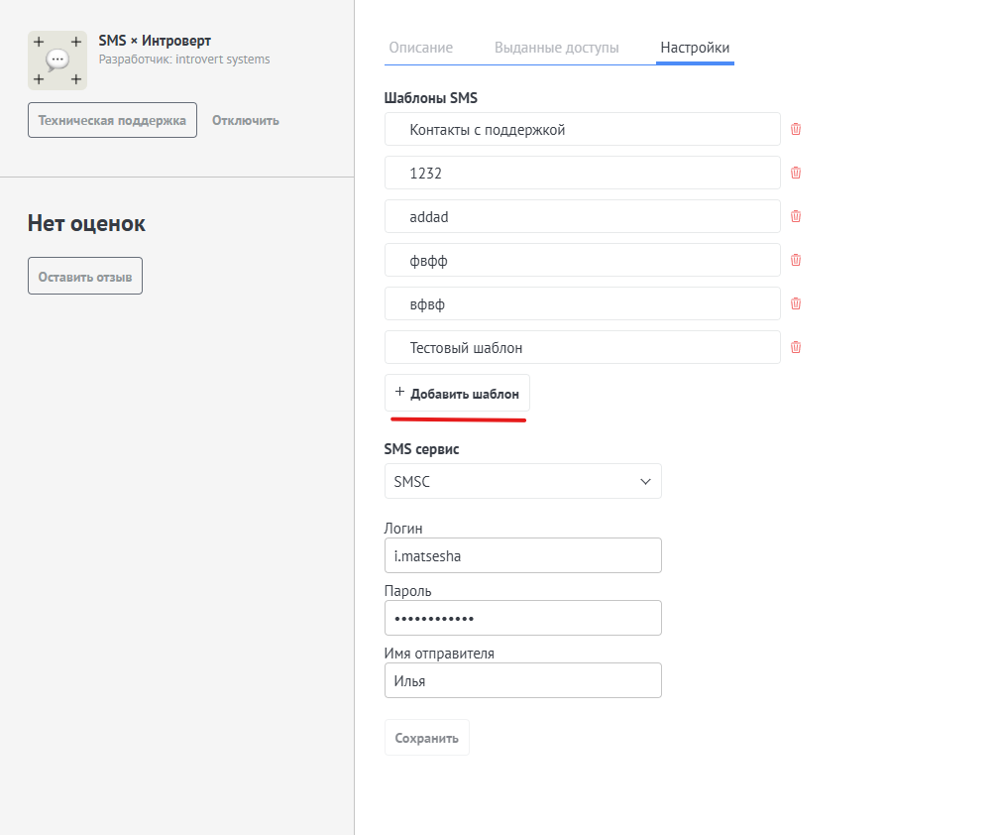Click the Логин field with i.matsesha

523,555
